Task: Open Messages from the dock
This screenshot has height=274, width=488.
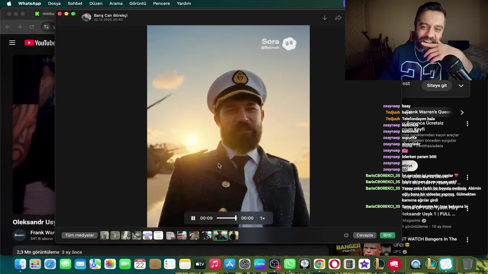Action: (65, 264)
